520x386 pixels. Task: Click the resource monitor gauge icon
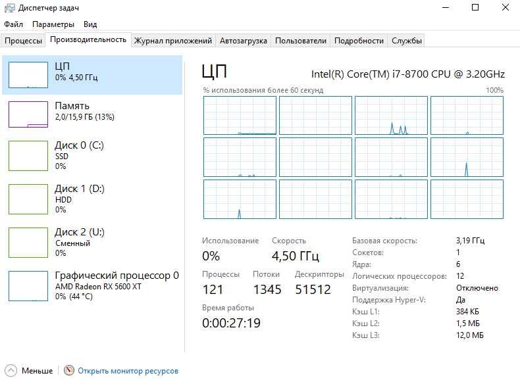(69, 370)
